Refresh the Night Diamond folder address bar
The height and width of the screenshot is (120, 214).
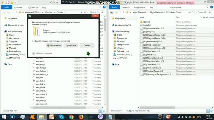(193, 12)
